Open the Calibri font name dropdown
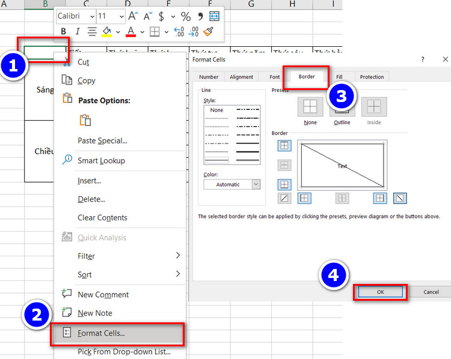 tap(92, 16)
